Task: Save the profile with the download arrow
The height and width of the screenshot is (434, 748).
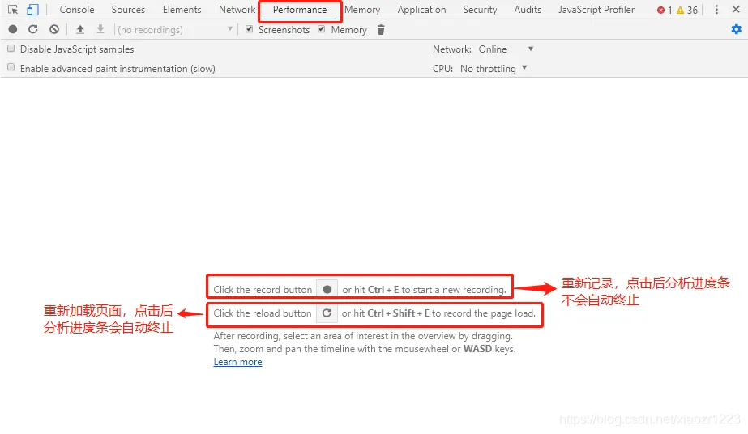Action: pos(100,29)
